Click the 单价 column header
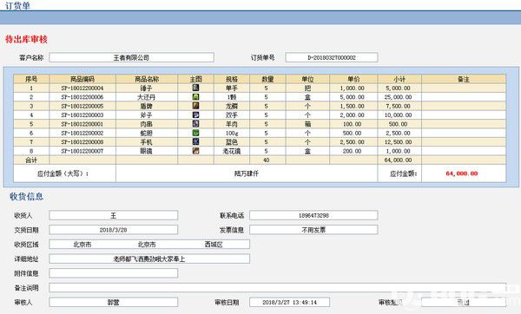This screenshot has width=521, height=314. pos(353,79)
